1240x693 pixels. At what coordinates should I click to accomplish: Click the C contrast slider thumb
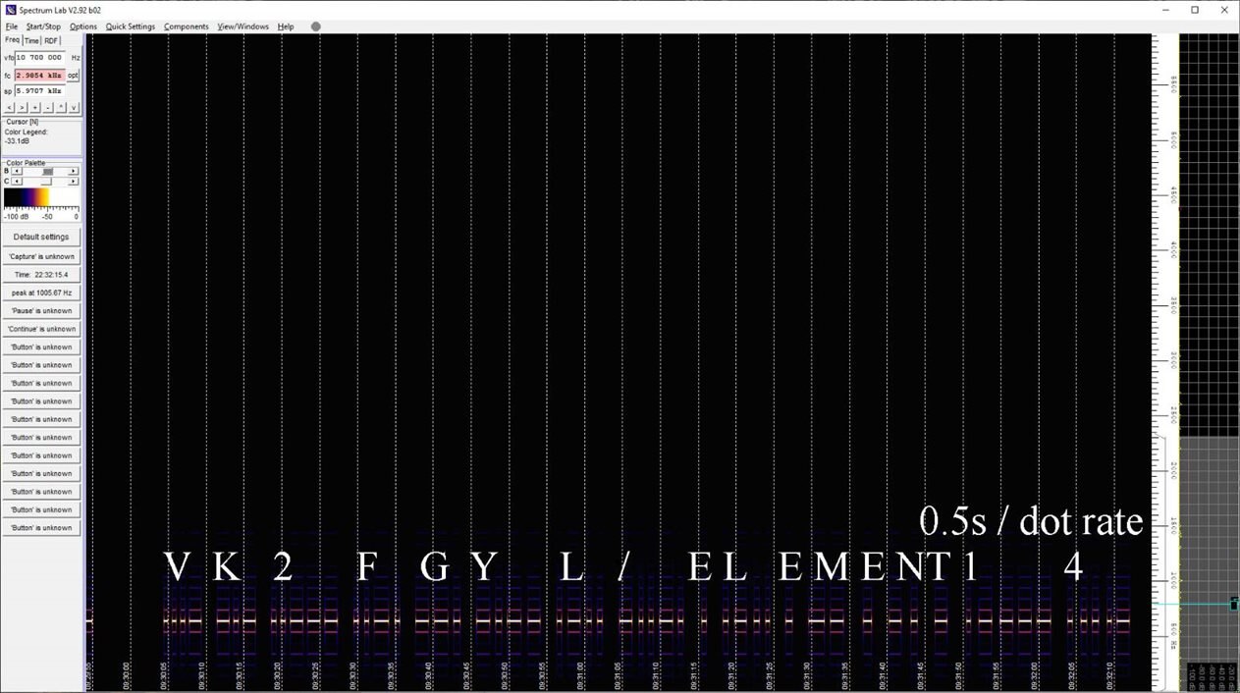click(45, 182)
